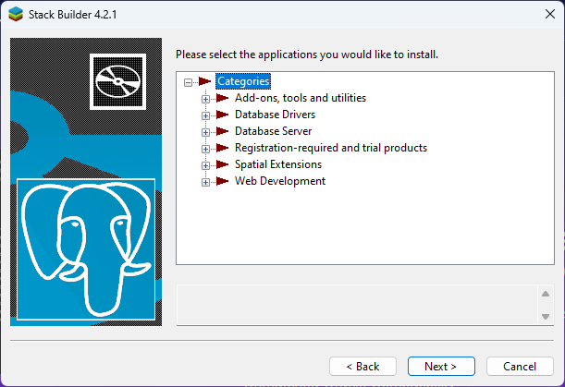Viewport: 565px width, 387px height.
Task: Click the arrow icon beside Spatial Extensions
Action: pos(222,164)
